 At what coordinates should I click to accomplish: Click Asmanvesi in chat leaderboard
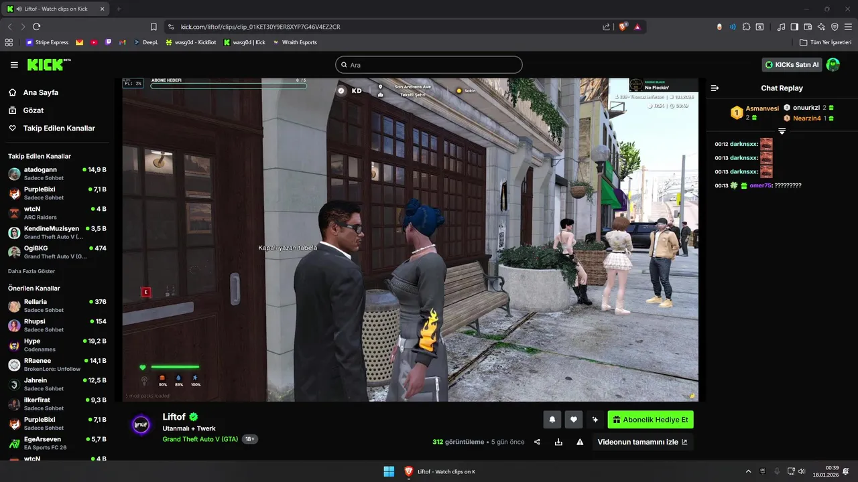[x=762, y=108]
